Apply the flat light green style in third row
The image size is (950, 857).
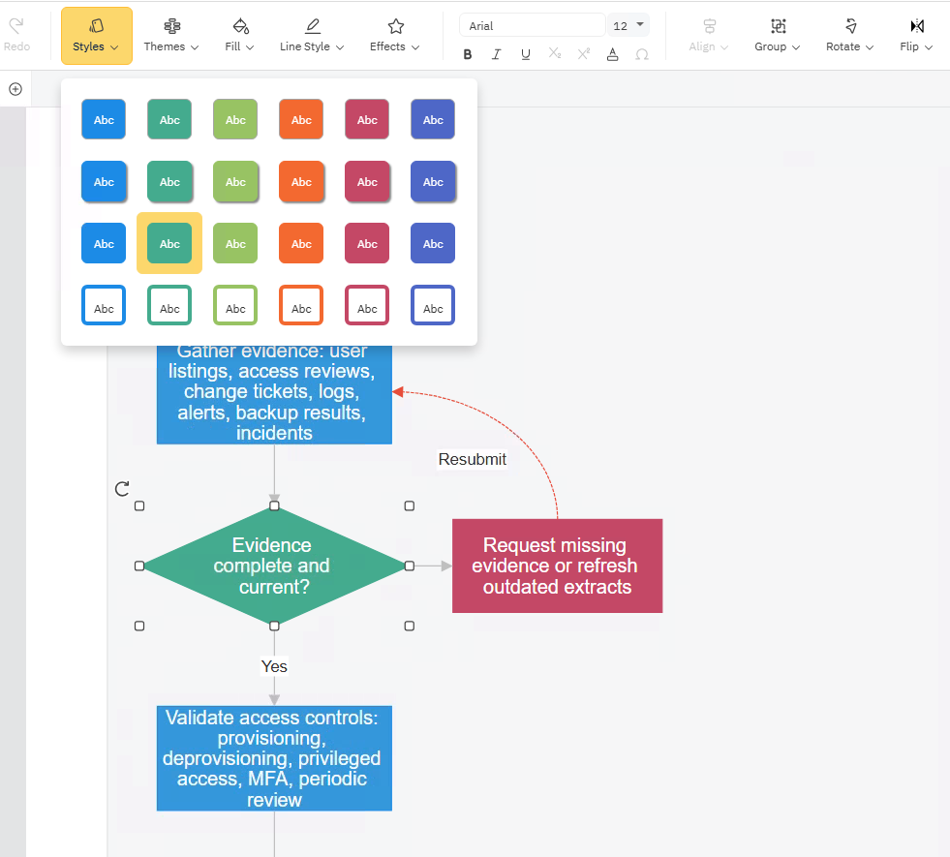pos(235,243)
